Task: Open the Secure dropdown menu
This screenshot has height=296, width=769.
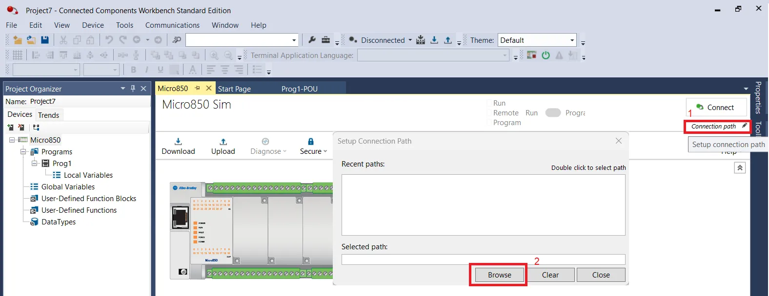Action: click(313, 147)
